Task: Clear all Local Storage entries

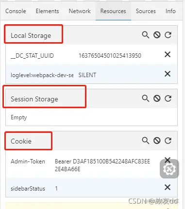Action: tap(157, 35)
